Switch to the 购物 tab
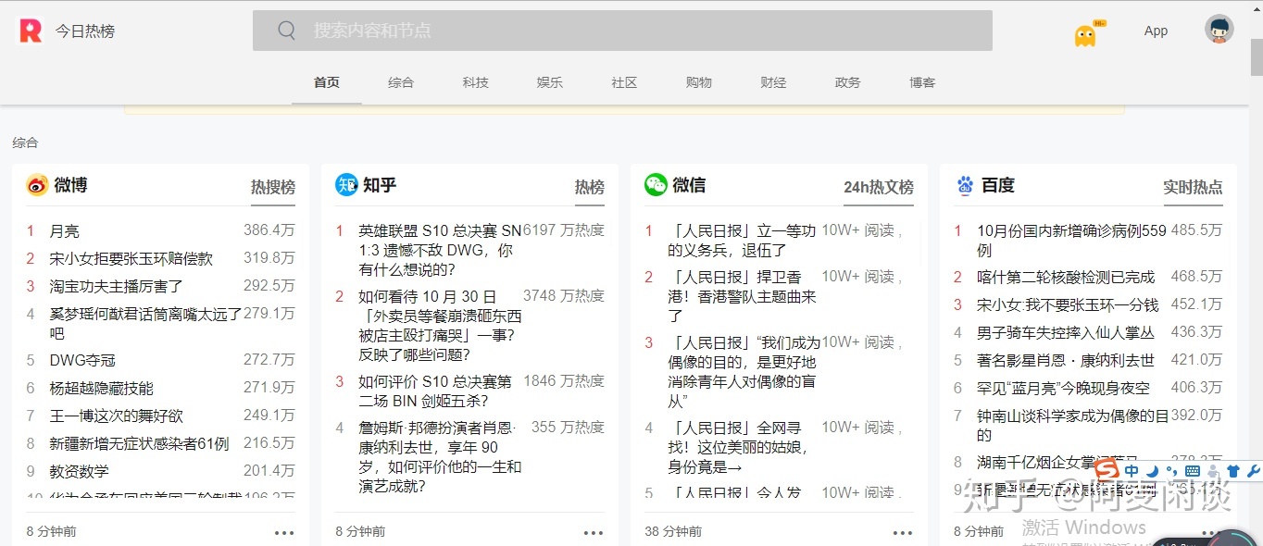Screen dimensions: 1263x546 [699, 82]
